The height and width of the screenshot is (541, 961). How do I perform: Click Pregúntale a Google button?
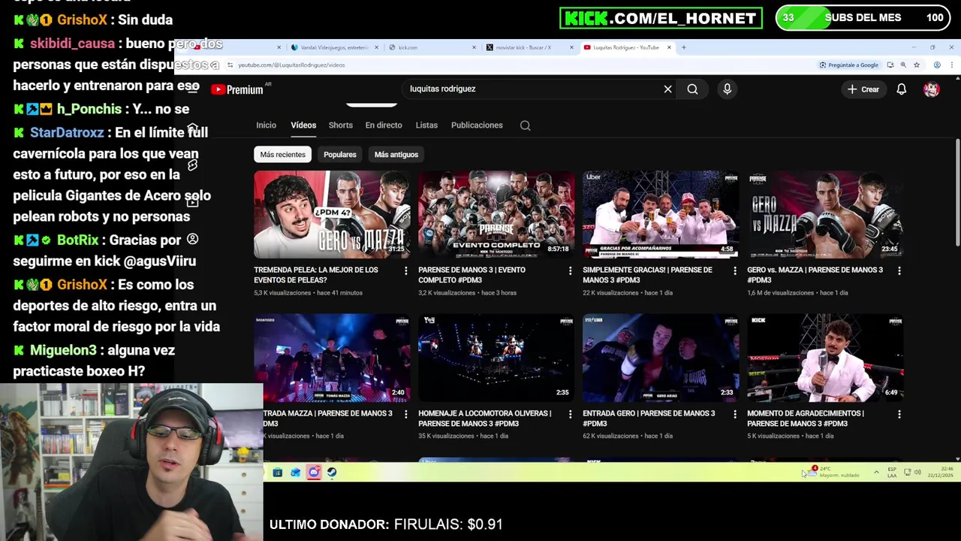tap(849, 65)
